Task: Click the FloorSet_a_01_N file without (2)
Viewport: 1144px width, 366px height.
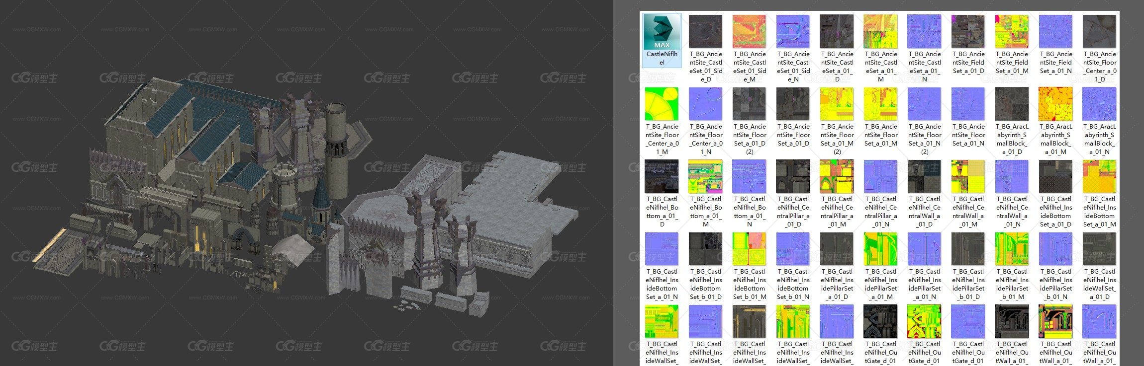Action: [968, 104]
